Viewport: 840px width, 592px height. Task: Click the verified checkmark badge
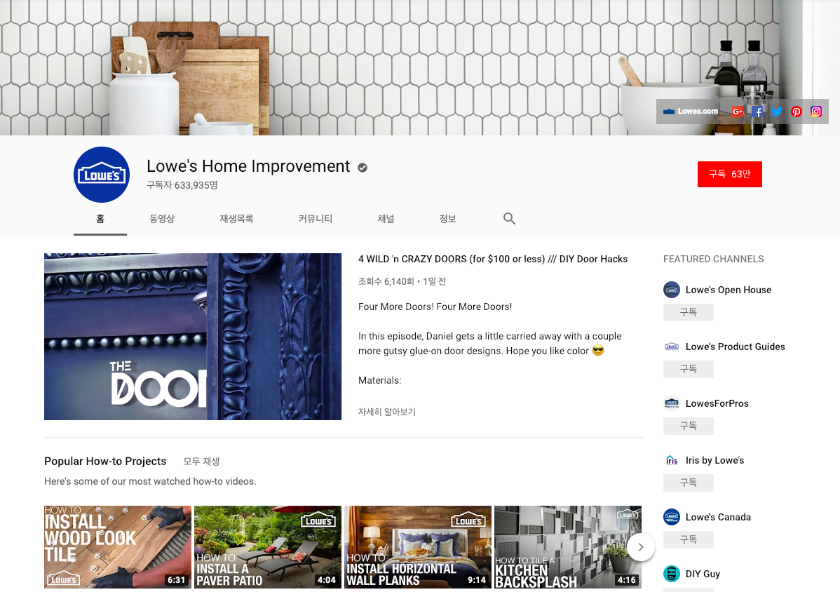click(x=363, y=168)
